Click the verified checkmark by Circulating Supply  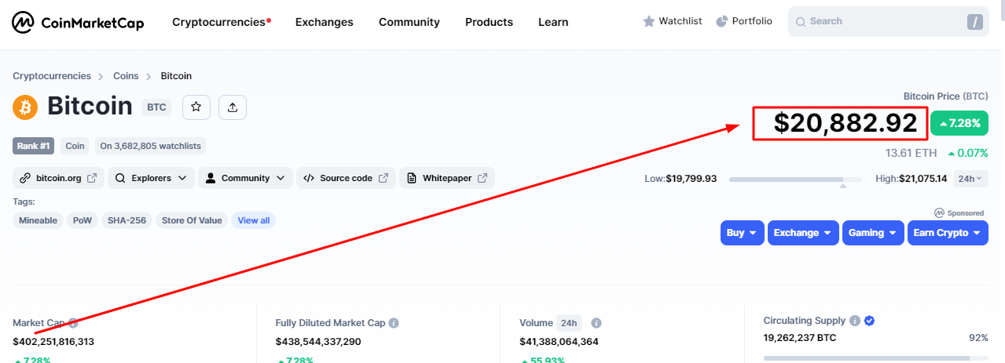870,321
